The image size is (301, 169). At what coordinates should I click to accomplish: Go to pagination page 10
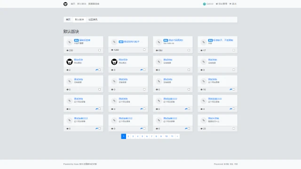click(166, 136)
